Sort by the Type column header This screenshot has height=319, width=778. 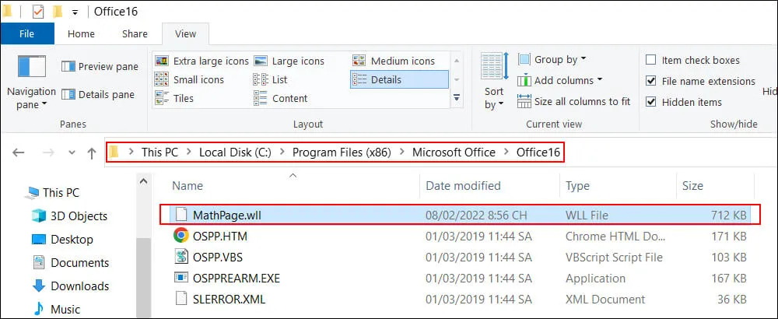pyautogui.click(x=577, y=185)
